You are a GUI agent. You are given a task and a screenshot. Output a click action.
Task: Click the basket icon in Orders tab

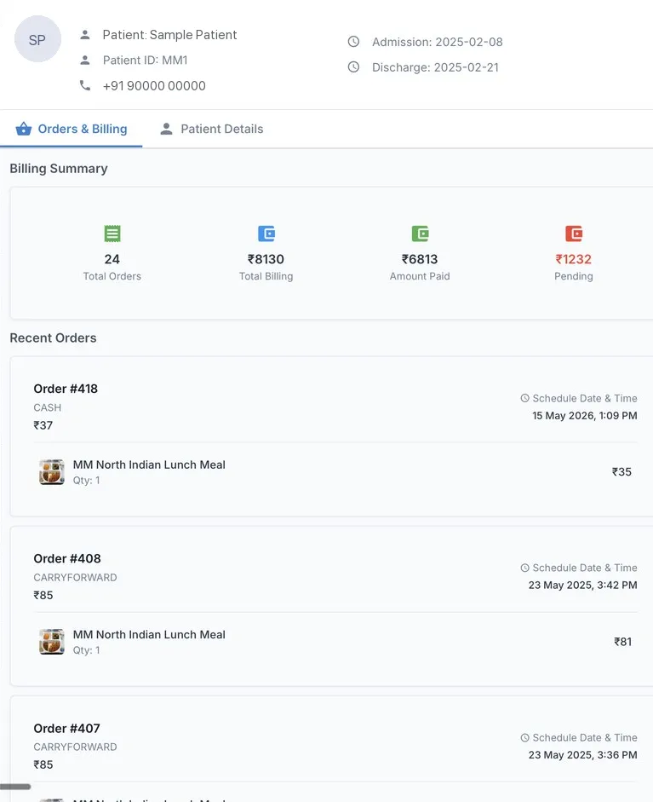24,129
